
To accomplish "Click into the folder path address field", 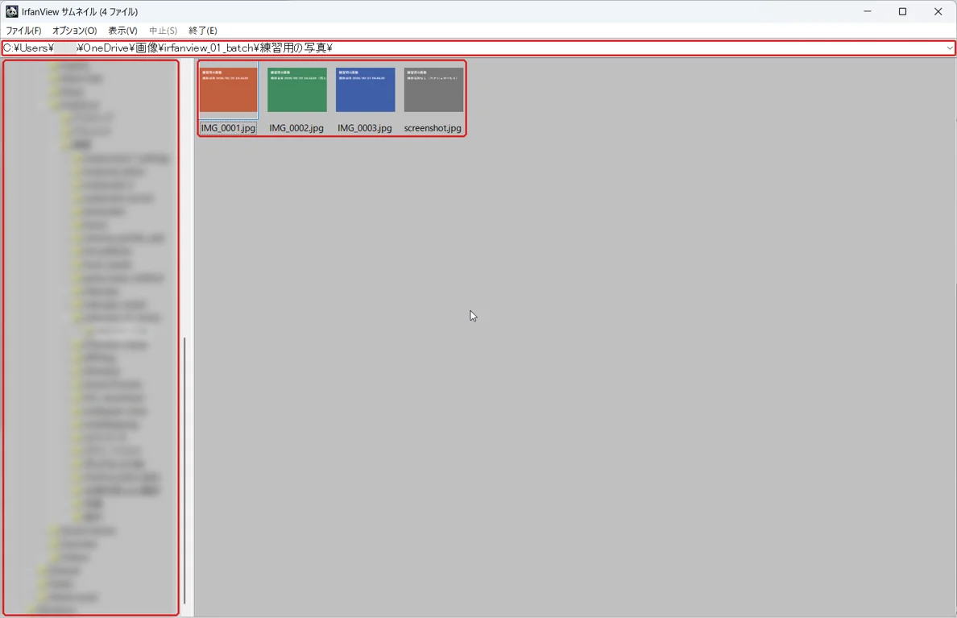I will (472, 48).
